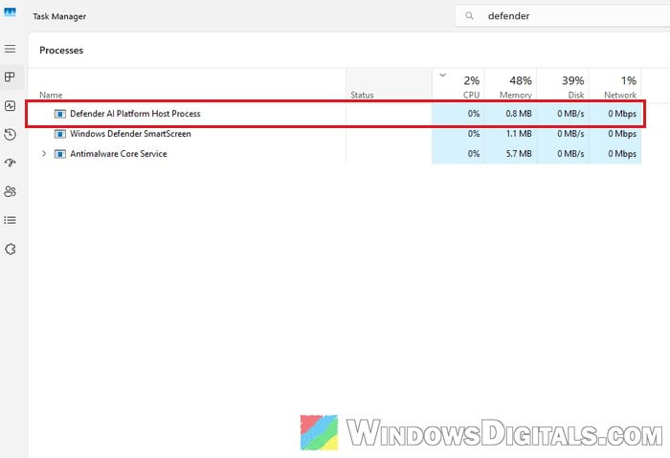
Task: Open the Processes page in the sidebar
Action: pyautogui.click(x=11, y=77)
